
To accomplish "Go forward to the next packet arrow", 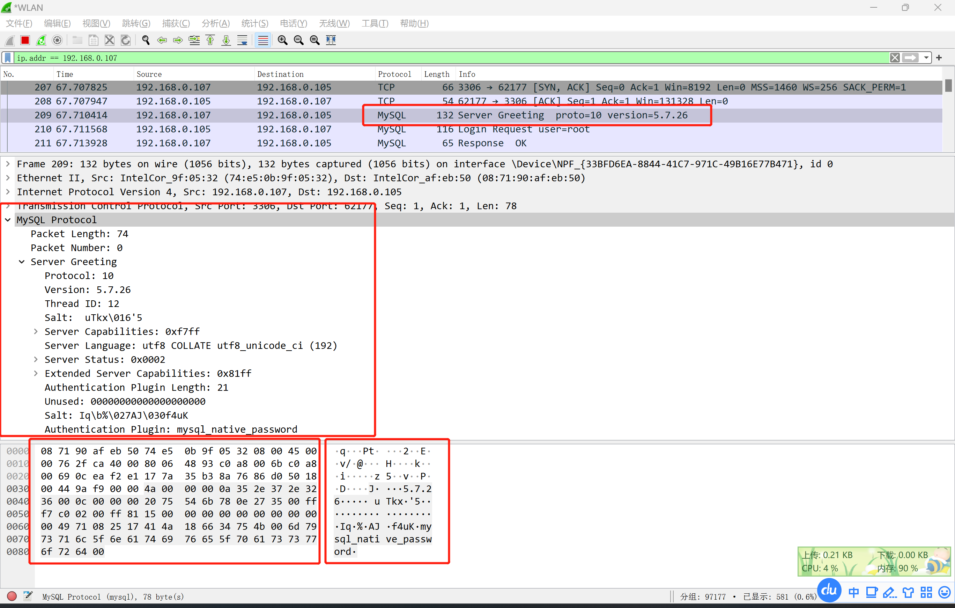I will pos(178,40).
